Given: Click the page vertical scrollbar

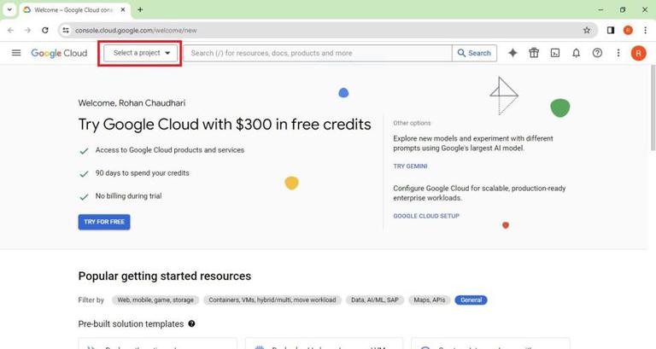Looking at the screenshot, I should (653, 108).
